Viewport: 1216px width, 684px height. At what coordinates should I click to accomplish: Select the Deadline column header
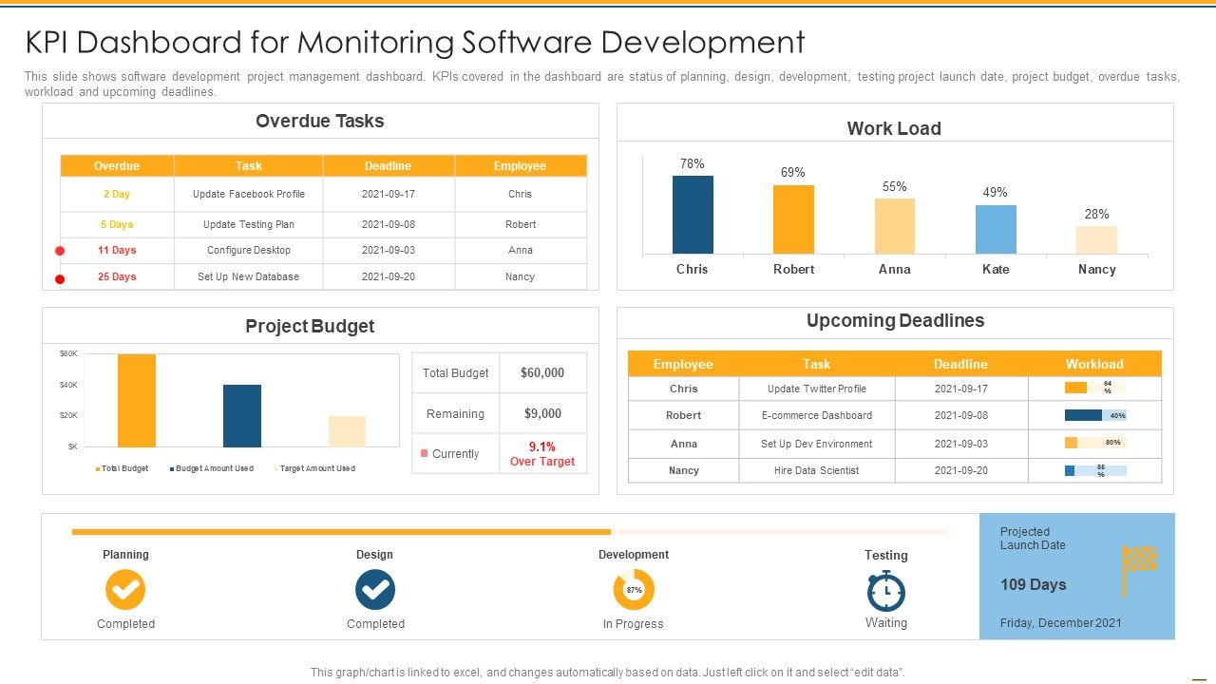point(960,364)
